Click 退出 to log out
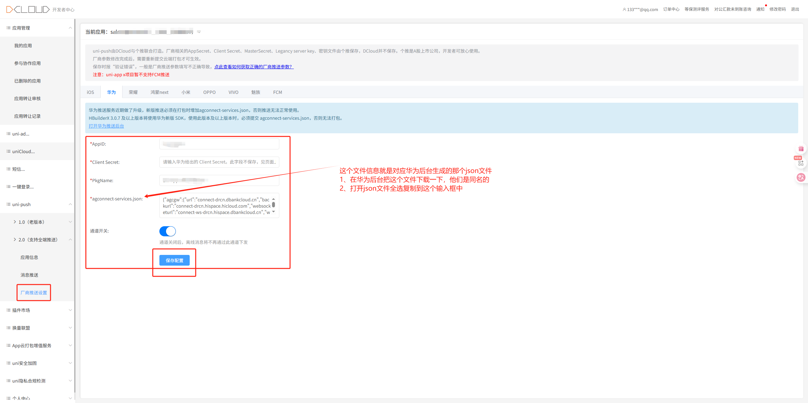 (795, 9)
